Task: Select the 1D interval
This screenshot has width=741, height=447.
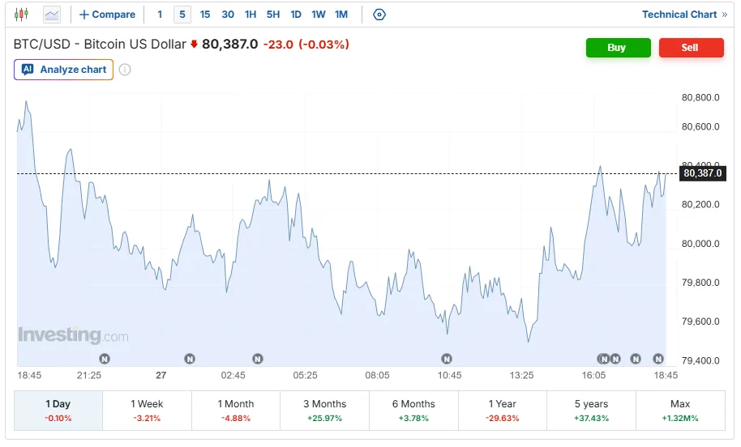Action: [x=296, y=15]
